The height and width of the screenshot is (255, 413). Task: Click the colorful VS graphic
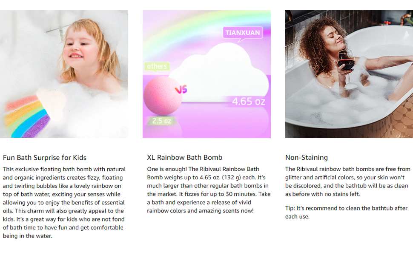[181, 89]
